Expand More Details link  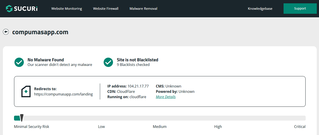166,97
